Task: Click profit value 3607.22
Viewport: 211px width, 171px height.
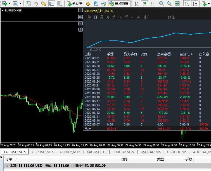Action: tap(163, 81)
